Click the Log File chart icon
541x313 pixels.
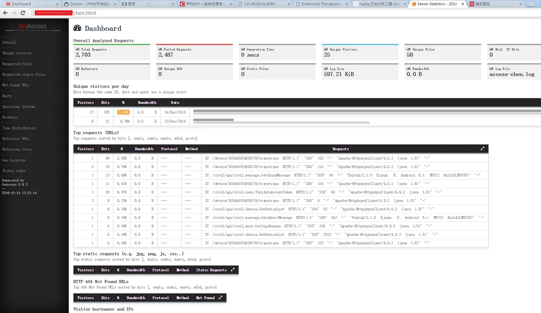tap(492, 69)
